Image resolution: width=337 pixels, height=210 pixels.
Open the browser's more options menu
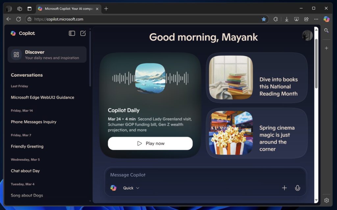coord(316,19)
